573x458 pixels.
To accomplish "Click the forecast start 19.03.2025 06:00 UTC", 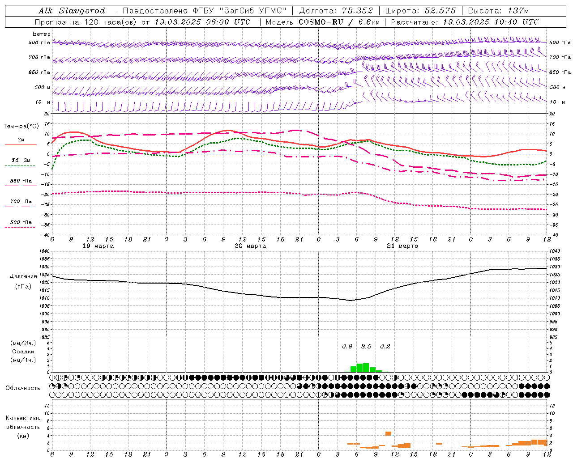I will point(202,22).
